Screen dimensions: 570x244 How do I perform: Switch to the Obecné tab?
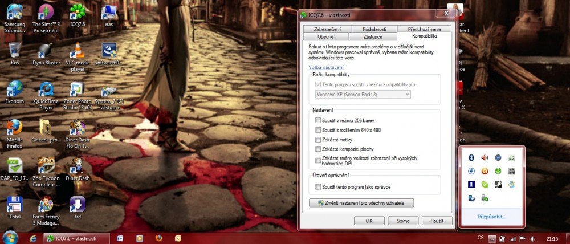(325, 36)
